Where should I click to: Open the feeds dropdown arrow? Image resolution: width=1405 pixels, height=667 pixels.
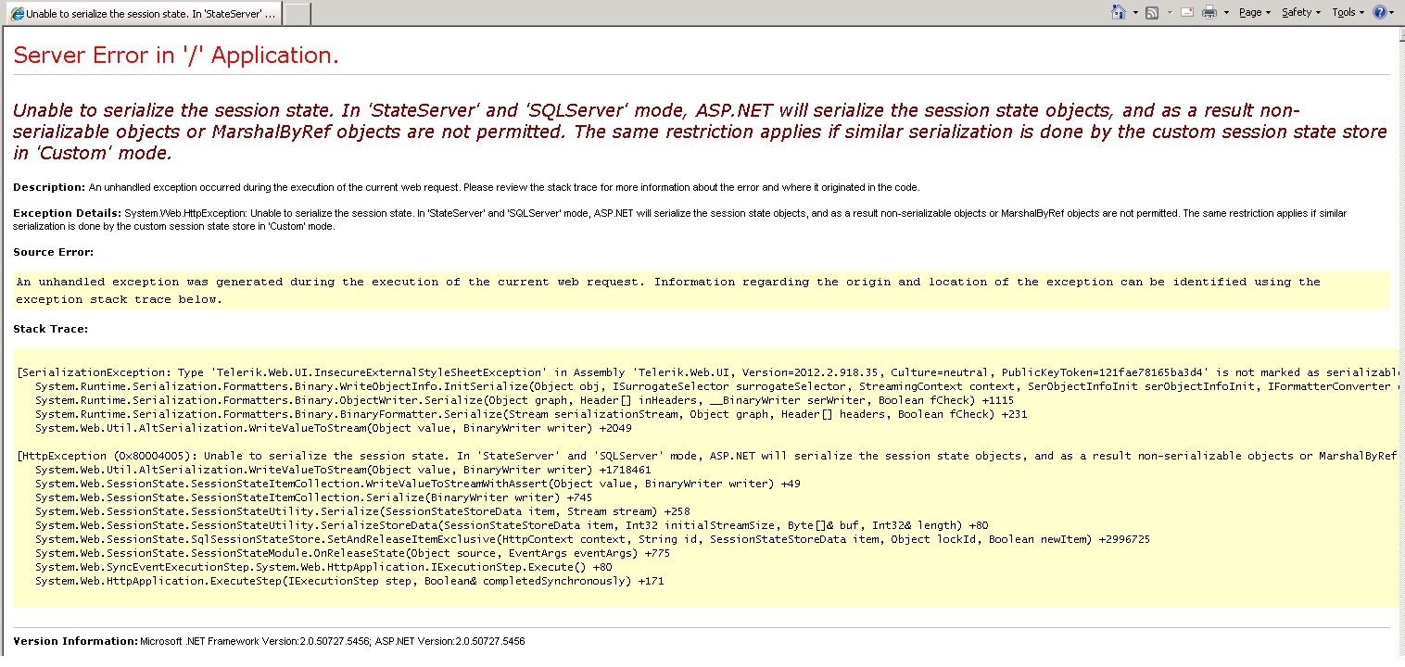pos(1169,13)
